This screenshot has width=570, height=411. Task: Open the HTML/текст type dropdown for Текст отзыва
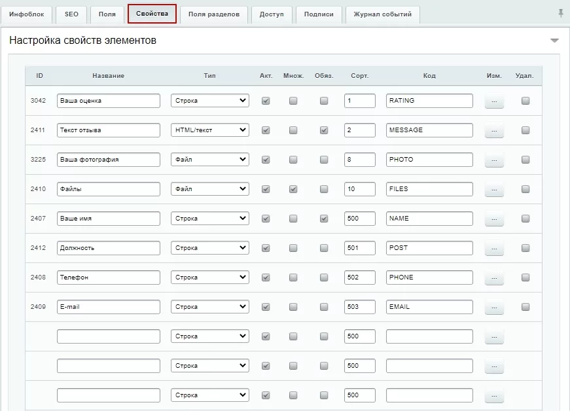tap(210, 130)
